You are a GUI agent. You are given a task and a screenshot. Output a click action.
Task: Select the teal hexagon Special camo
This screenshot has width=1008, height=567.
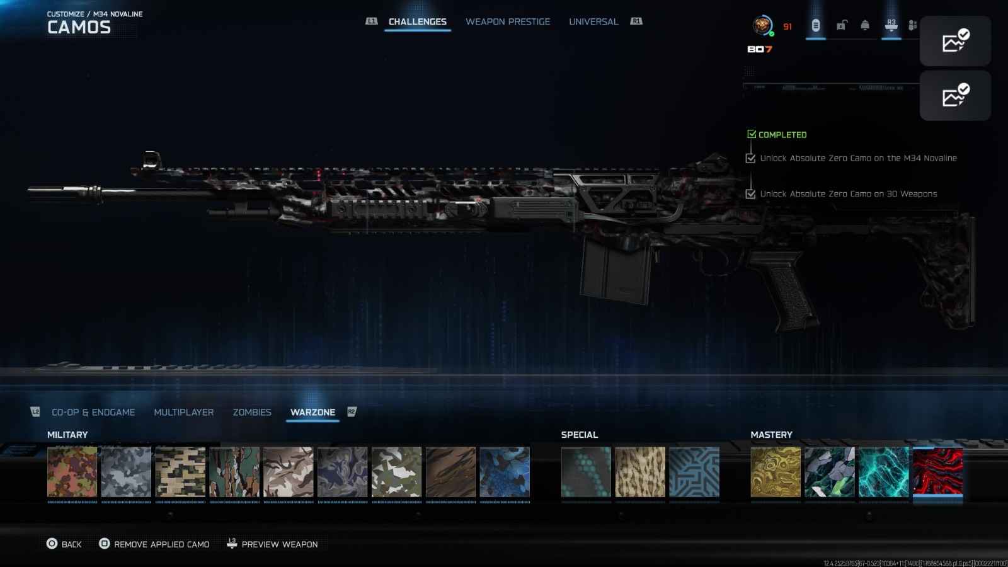tap(586, 472)
